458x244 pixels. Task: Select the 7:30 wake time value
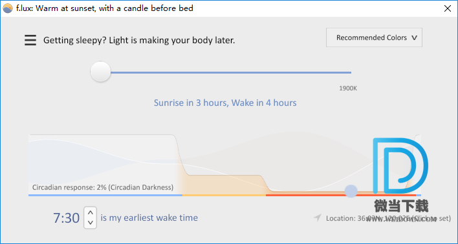point(66,218)
